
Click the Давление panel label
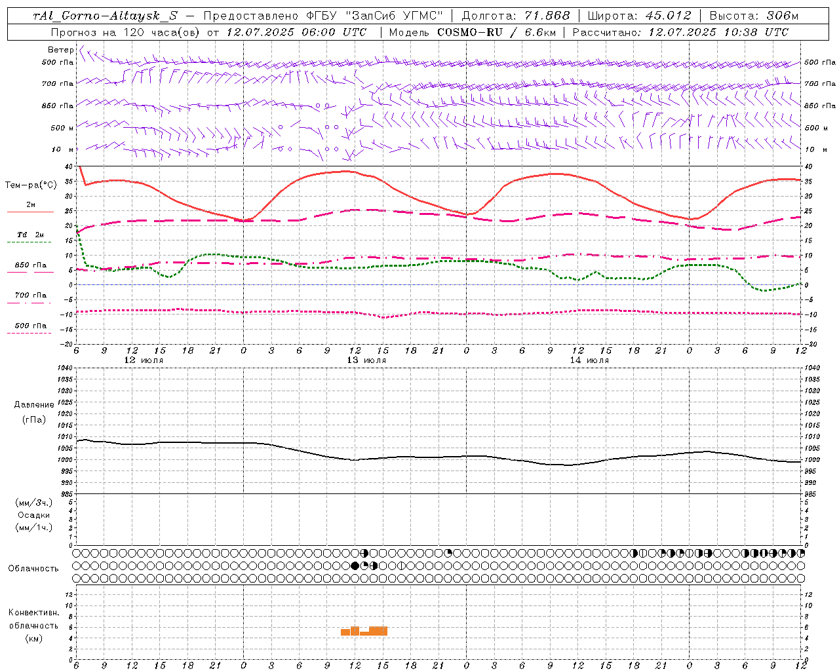click(34, 405)
